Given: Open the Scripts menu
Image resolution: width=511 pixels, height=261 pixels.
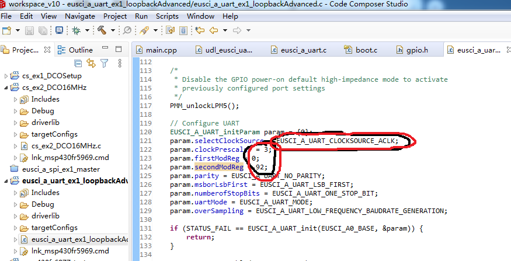Looking at the screenshot, I should click(167, 16).
